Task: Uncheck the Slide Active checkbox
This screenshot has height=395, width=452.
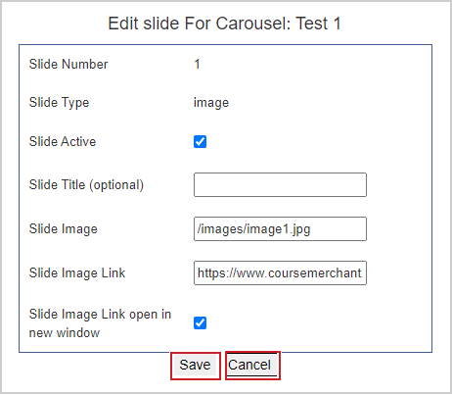Action: click(x=200, y=142)
